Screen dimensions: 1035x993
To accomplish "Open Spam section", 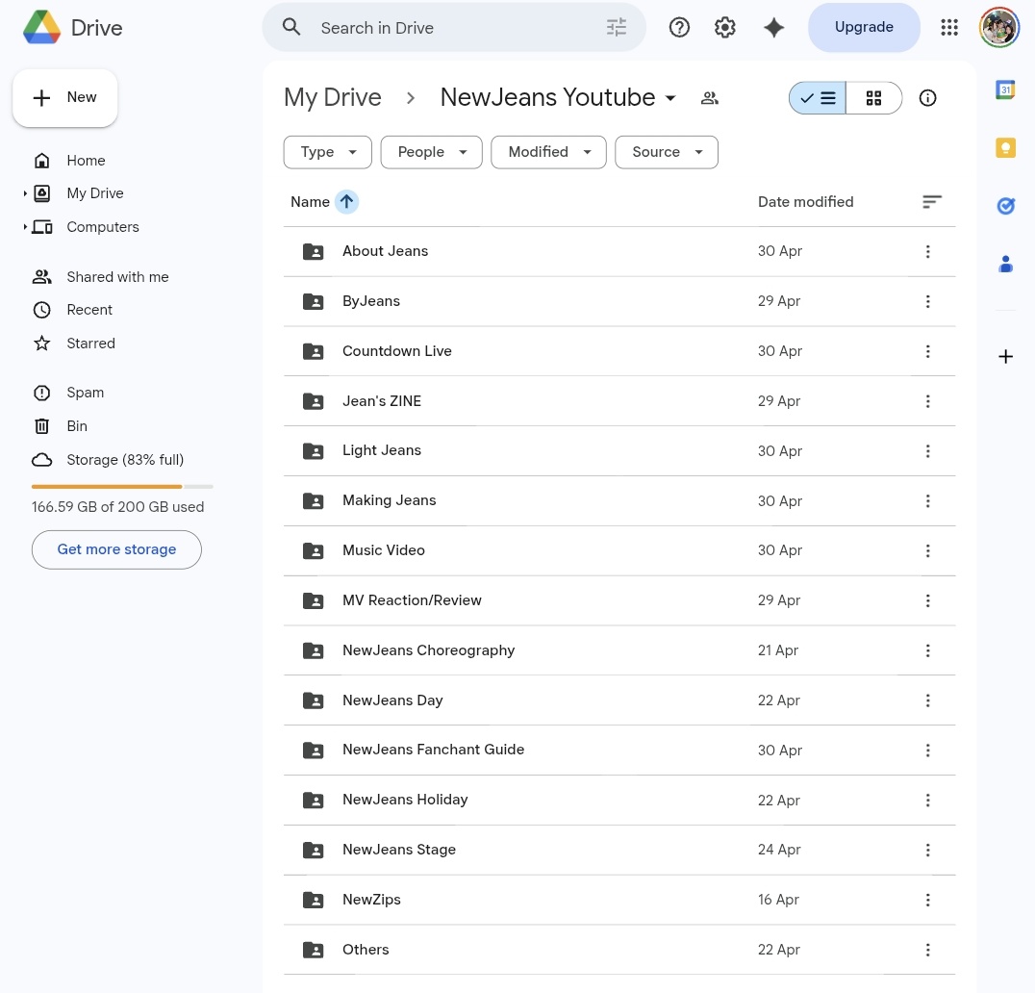I will (x=86, y=393).
